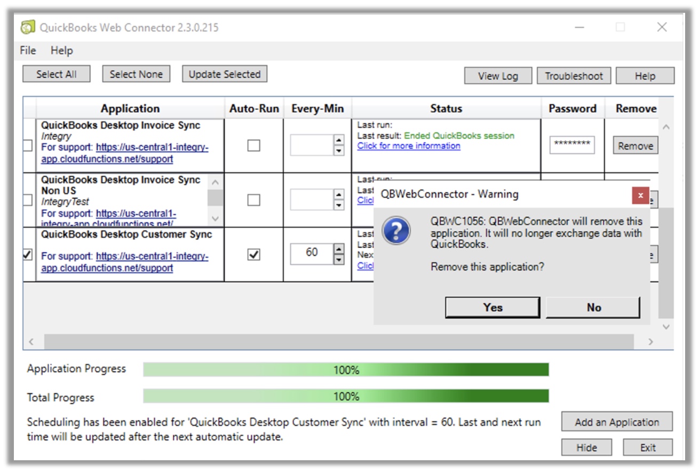Cancel removal by clicking No
The image size is (699, 471).
(593, 307)
